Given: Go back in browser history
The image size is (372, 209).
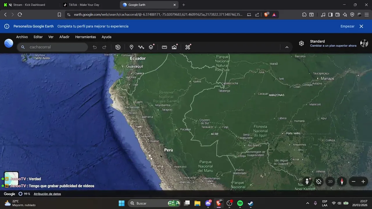Looking at the screenshot, I should (x=5, y=15).
